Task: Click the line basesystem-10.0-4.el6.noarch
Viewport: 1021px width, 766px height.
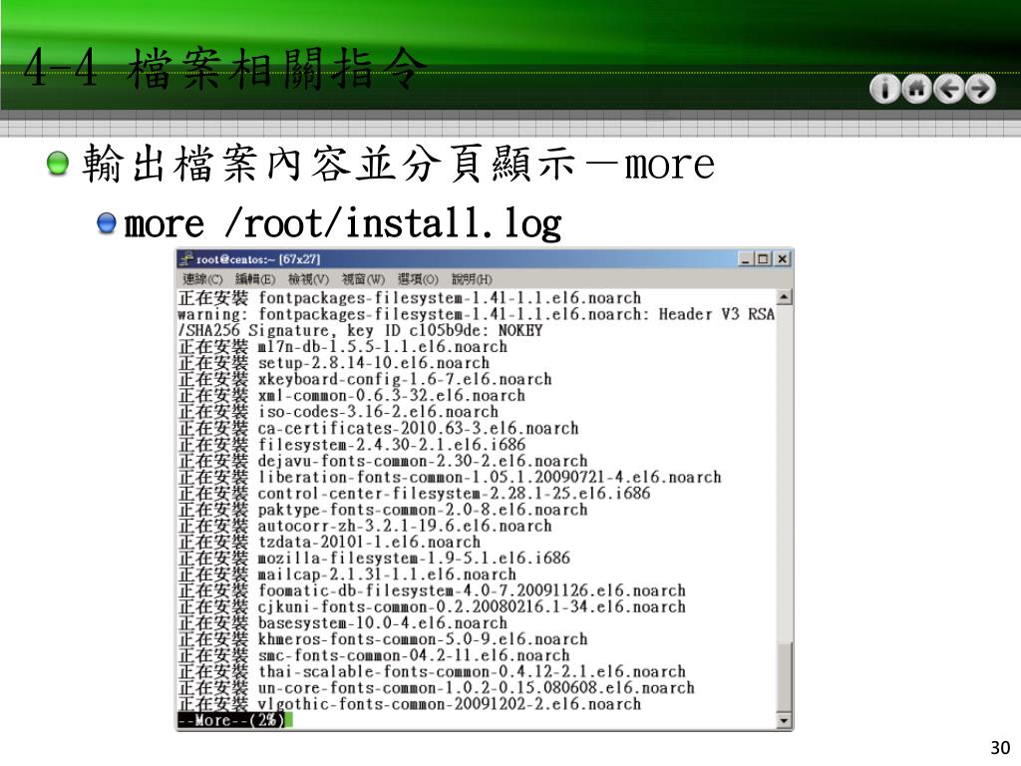Action: coord(343,622)
